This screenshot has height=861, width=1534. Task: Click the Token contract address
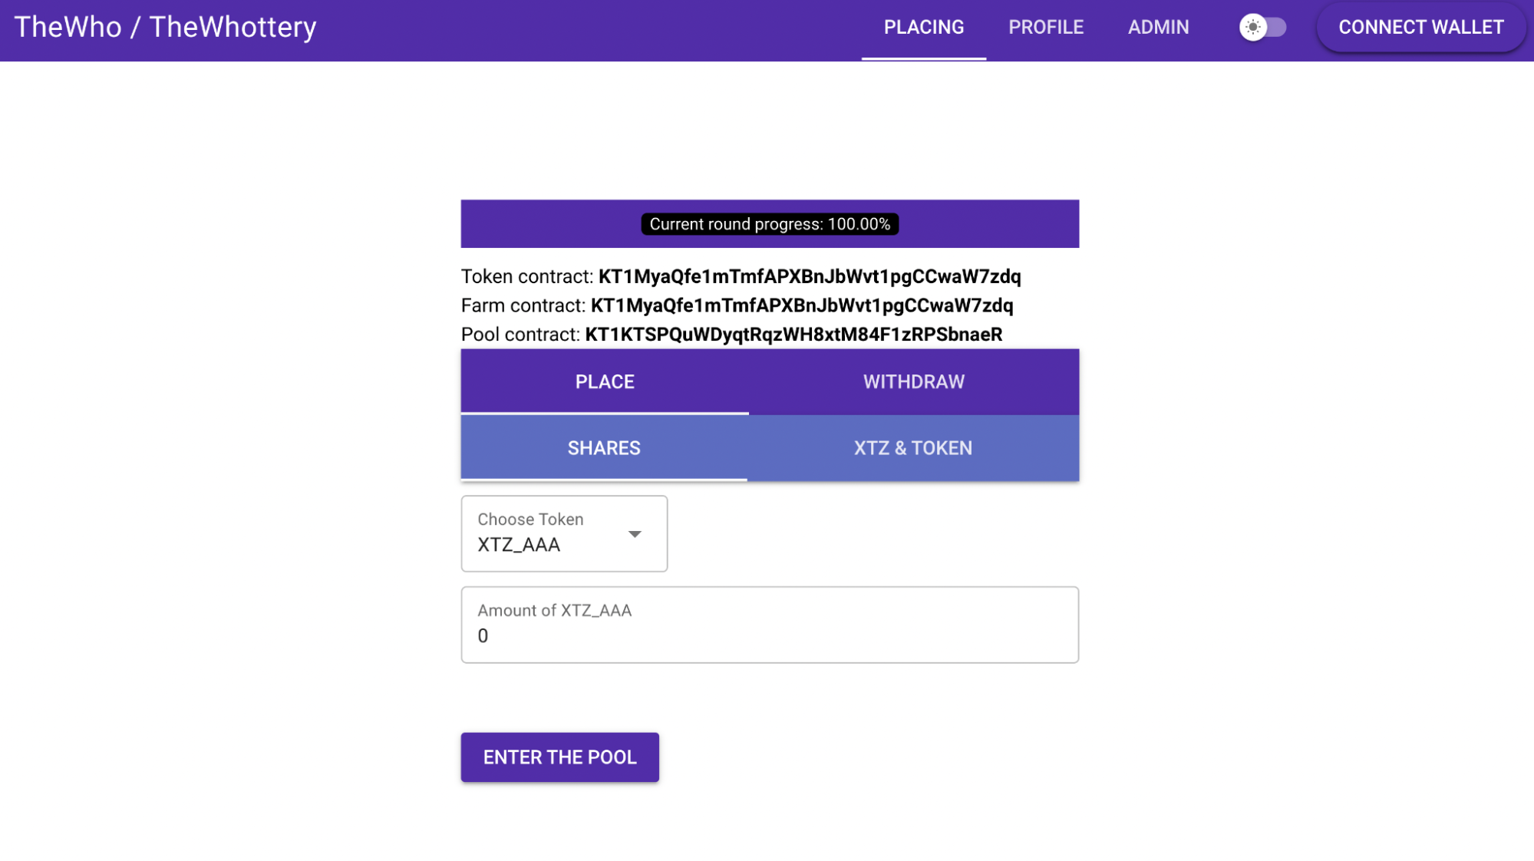click(x=810, y=276)
